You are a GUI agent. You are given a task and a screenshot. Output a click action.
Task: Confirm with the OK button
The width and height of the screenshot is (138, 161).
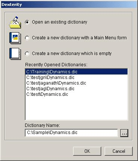[87, 151]
